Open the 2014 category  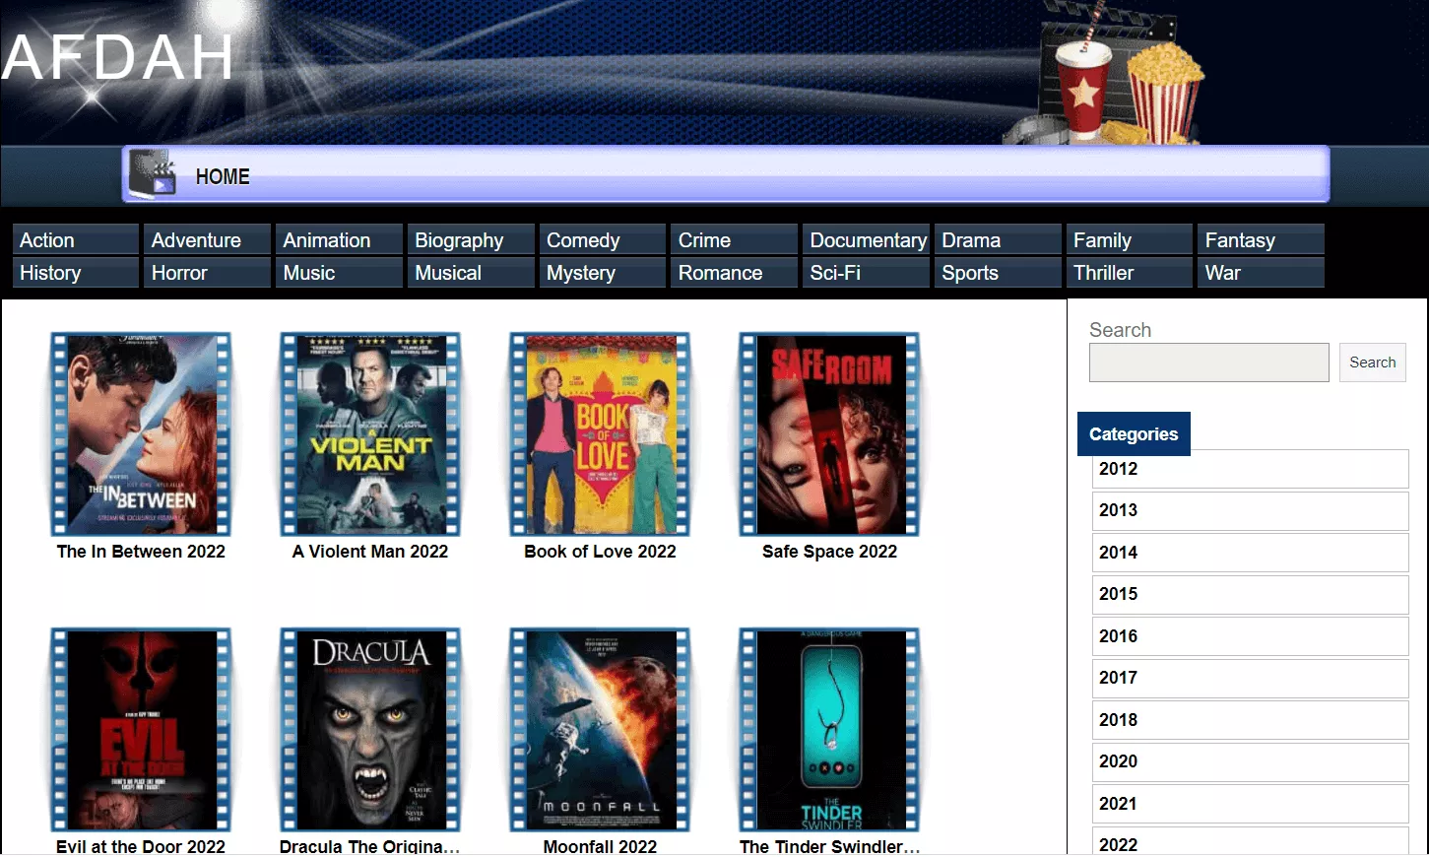[x=1251, y=553]
